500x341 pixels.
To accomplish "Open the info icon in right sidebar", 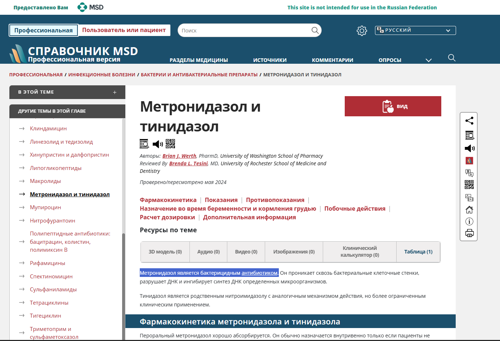I will tap(469, 221).
